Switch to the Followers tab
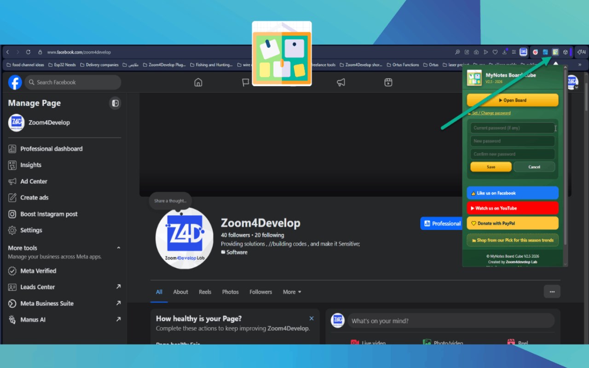Screen dimensions: 589x368 [261, 292]
